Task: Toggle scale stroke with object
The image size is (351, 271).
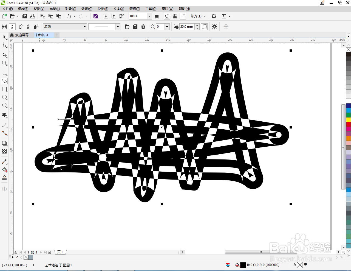Action: [x=204, y=27]
